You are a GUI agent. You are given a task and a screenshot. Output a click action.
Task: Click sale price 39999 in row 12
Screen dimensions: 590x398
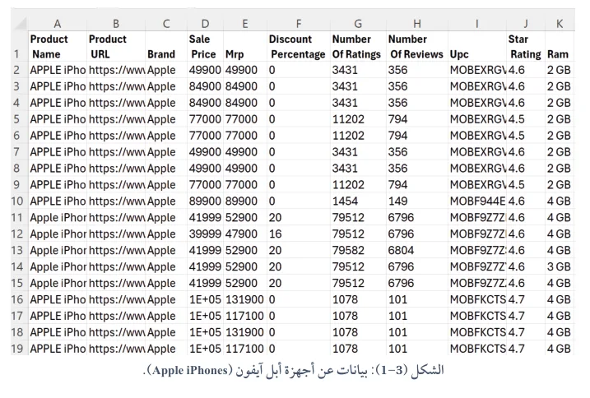[205, 234]
